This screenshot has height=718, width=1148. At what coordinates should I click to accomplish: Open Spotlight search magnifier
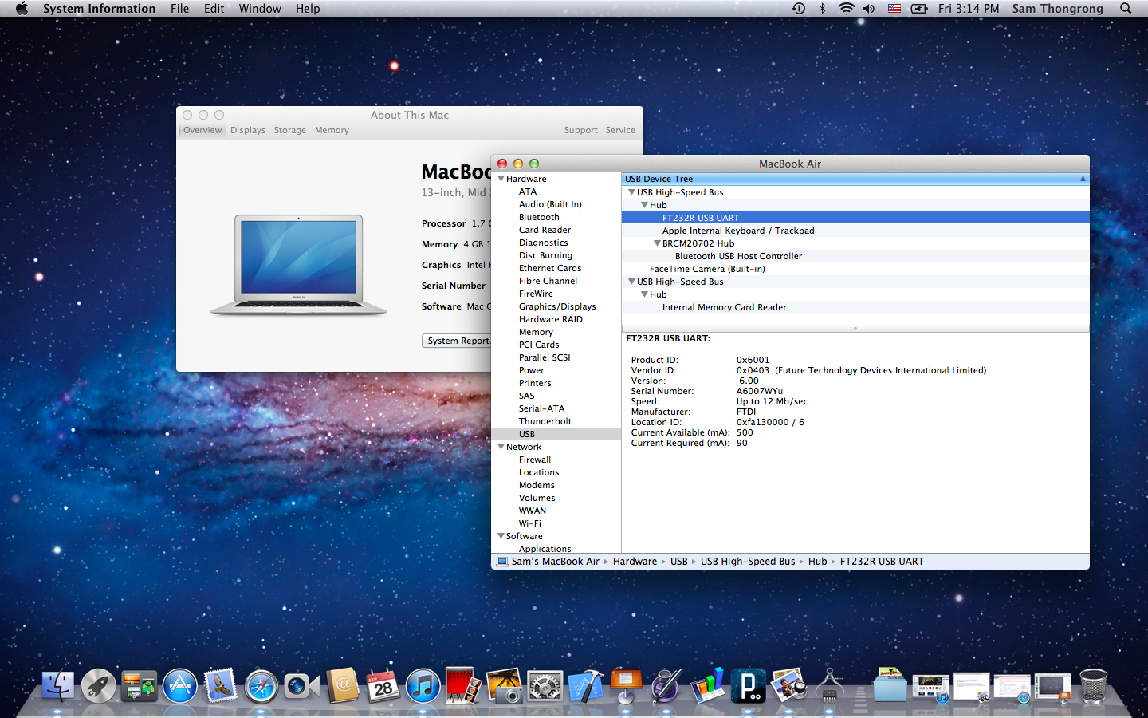tap(1126, 9)
